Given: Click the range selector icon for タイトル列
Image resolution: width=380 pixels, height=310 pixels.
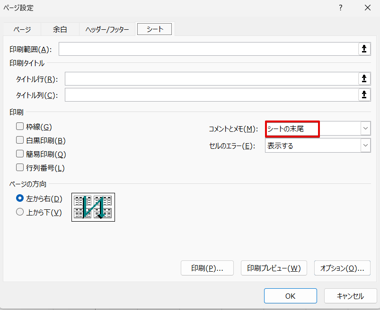Looking at the screenshot, I should point(364,95).
